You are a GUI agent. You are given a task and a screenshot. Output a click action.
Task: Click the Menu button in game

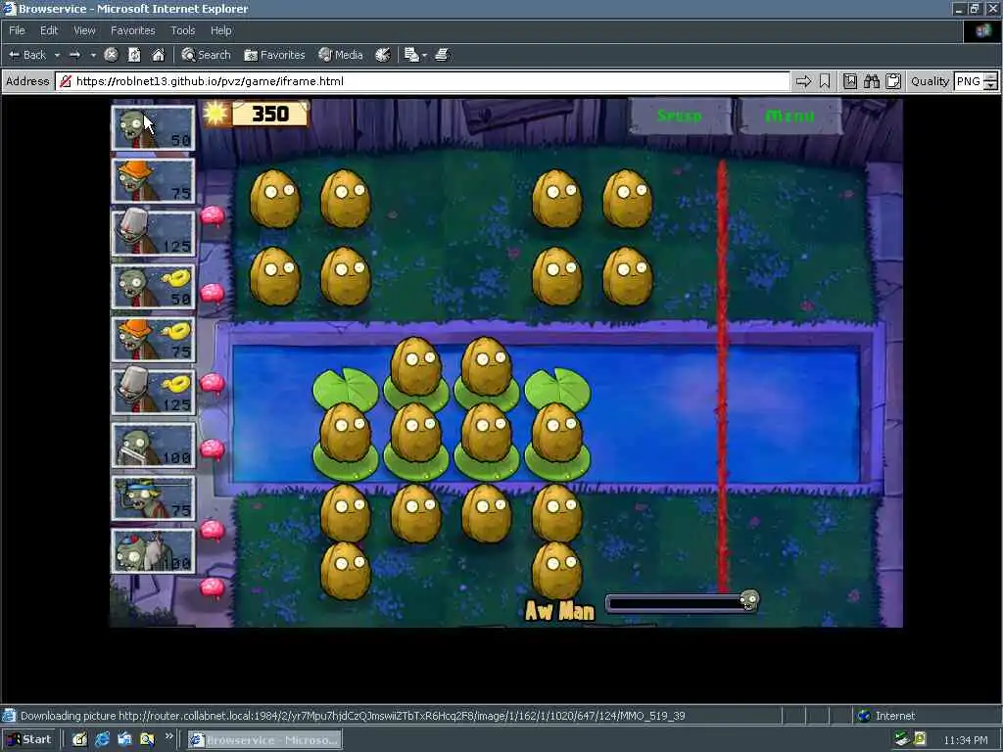pyautogui.click(x=790, y=116)
